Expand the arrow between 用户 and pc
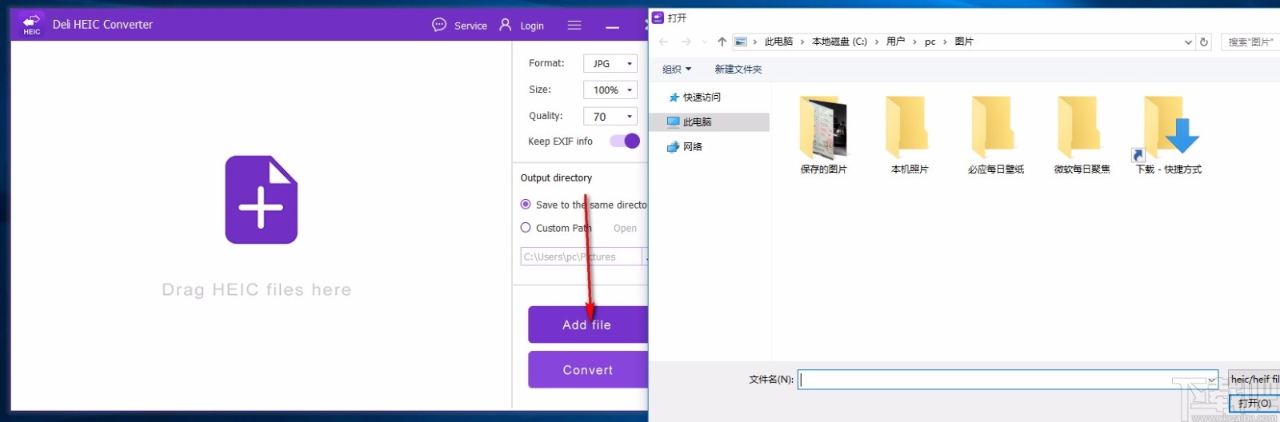This screenshot has height=422, width=1280. coord(914,42)
